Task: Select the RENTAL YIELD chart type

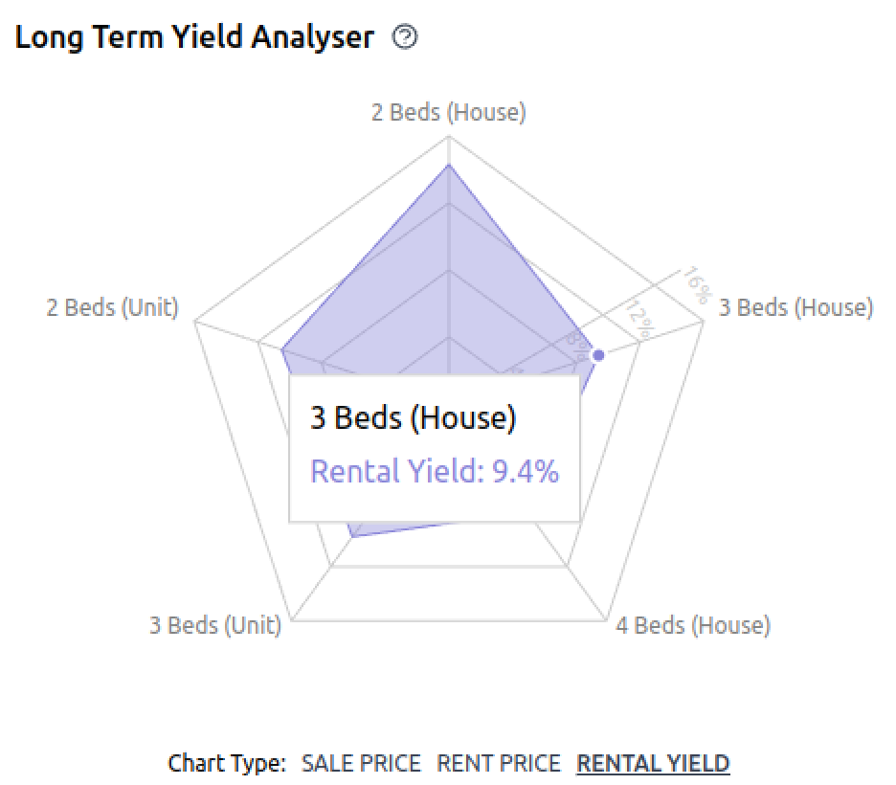Action: (x=653, y=763)
